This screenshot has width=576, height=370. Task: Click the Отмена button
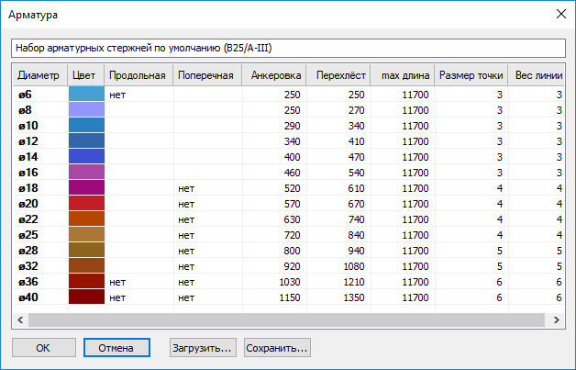(x=116, y=348)
